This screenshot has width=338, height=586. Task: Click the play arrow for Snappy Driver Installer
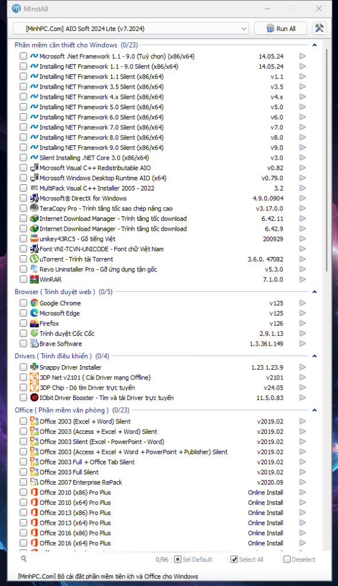pos(303,367)
